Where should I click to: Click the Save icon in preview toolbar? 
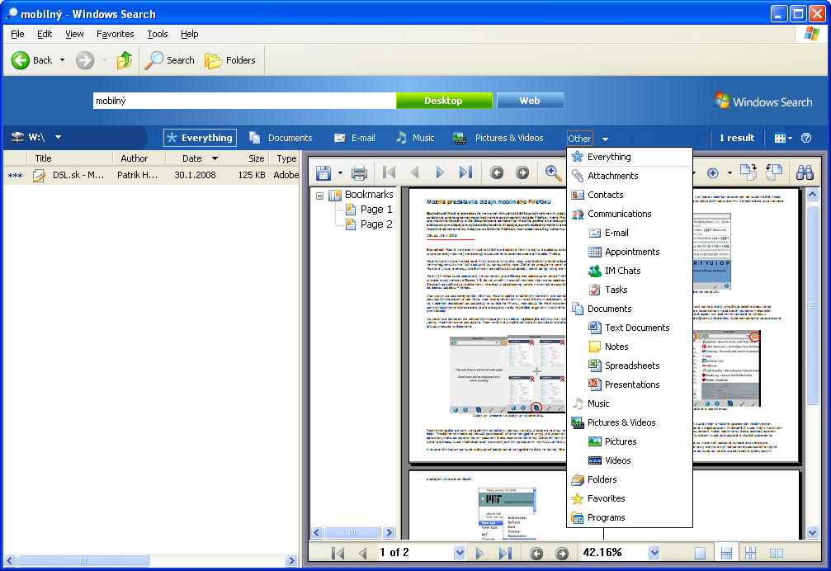(323, 172)
